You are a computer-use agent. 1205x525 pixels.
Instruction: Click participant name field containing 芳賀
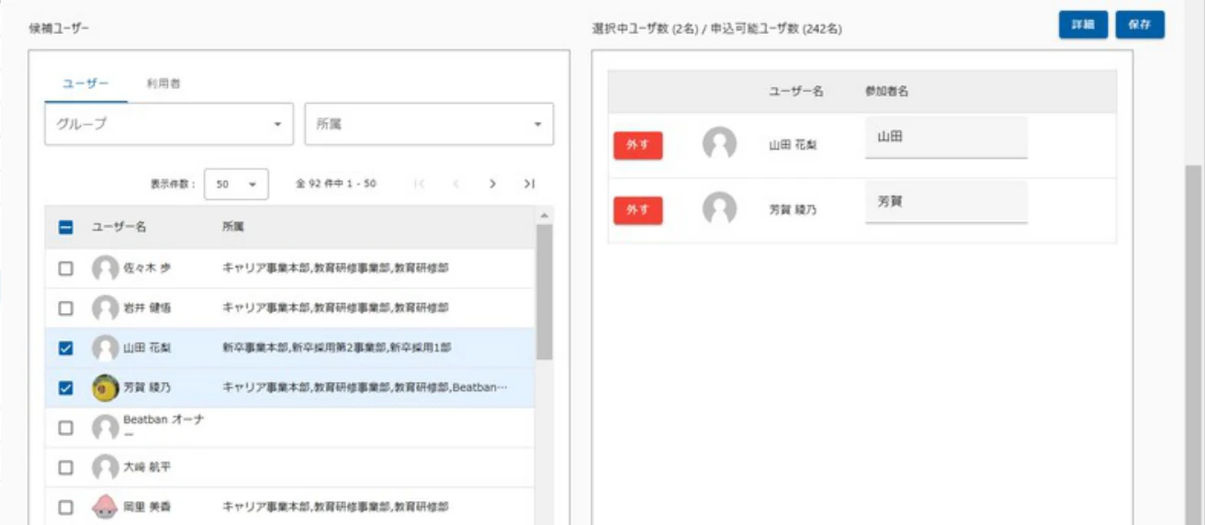coord(946,201)
